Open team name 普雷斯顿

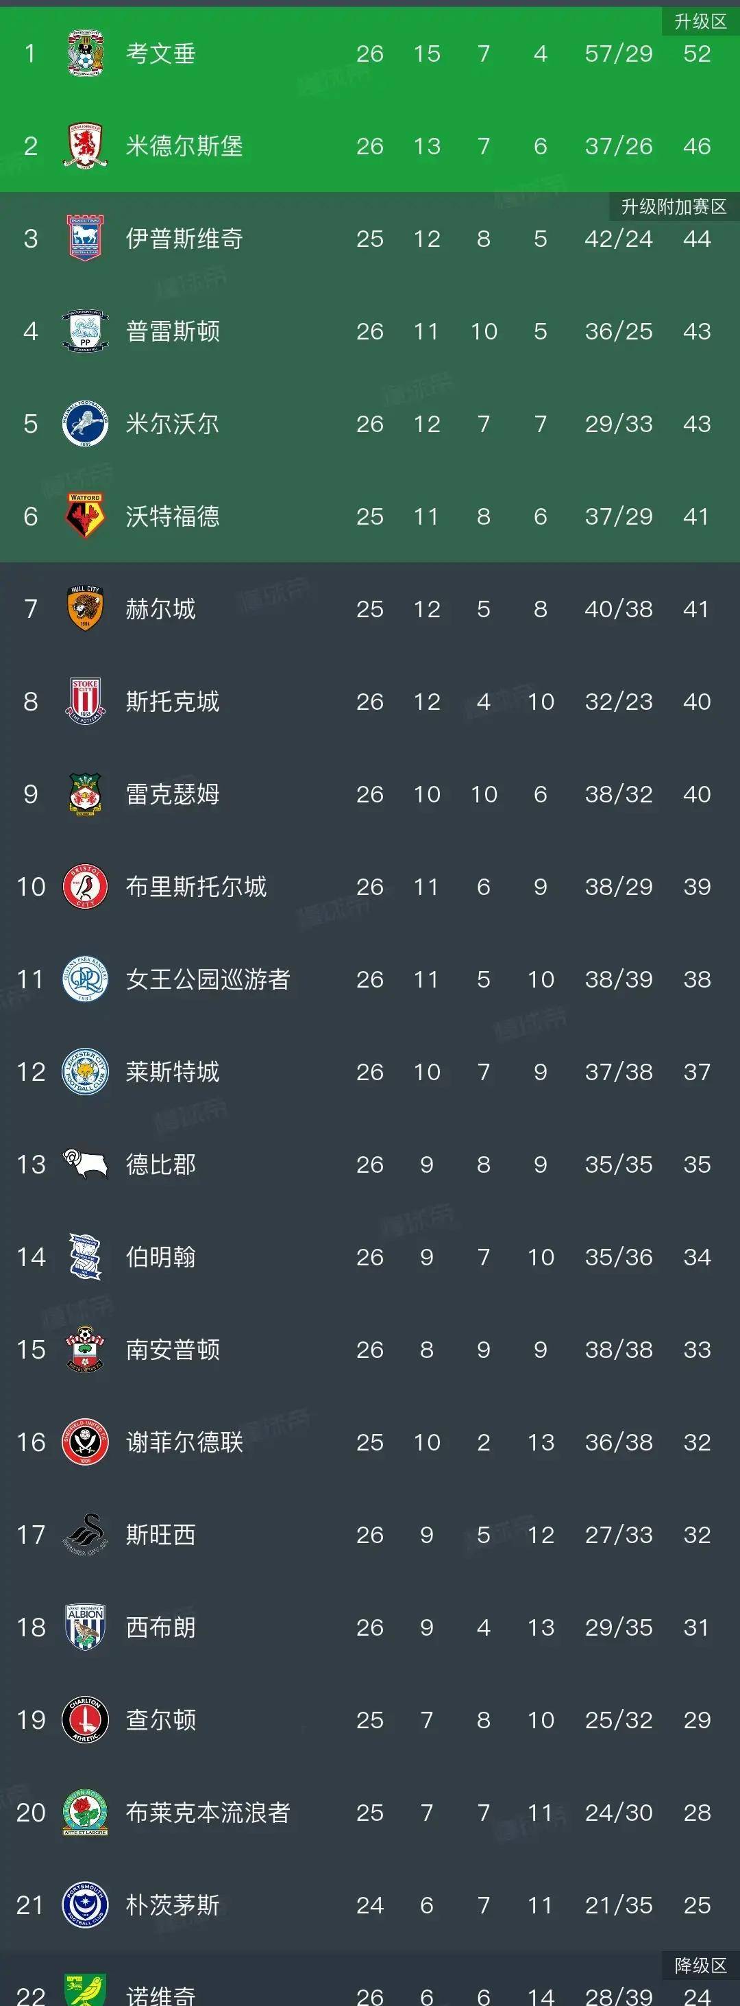173,331
